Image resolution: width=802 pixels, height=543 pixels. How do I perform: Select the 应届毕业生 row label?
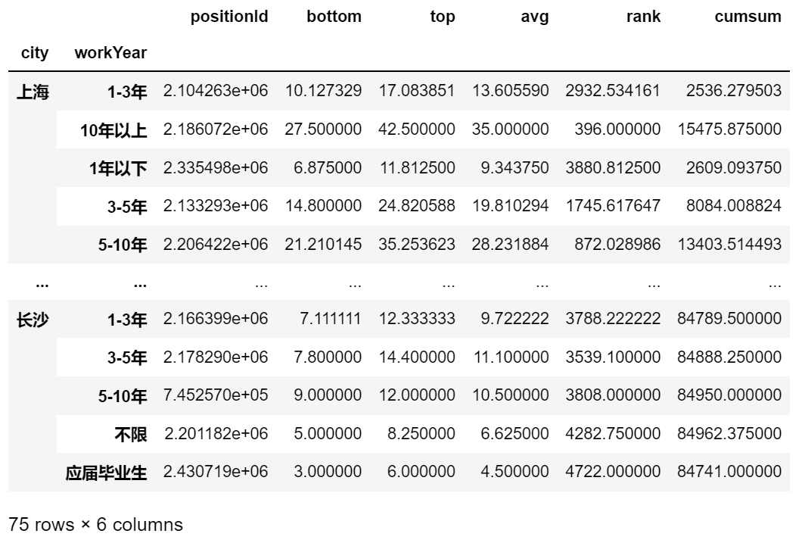tap(106, 473)
